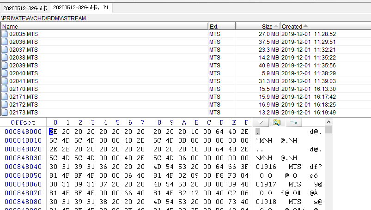Image resolution: width=371 pixels, height=210 pixels.
Task: Click the blue wave icon button
Action: pos(293,122)
